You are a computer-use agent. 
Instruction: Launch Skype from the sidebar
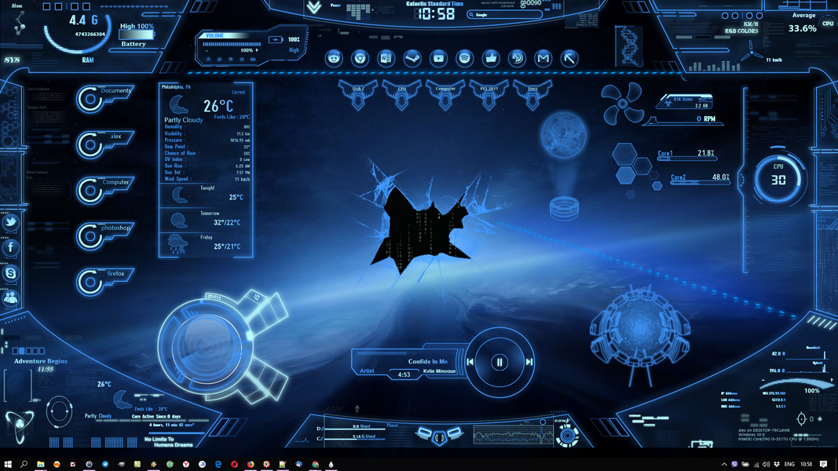(11, 273)
